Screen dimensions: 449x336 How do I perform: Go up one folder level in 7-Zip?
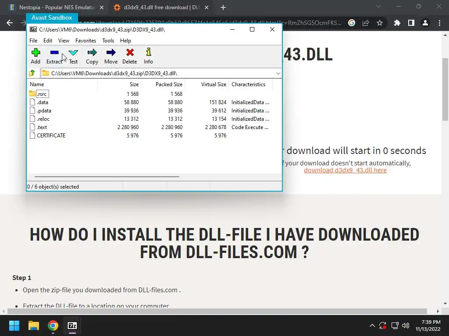32,73
